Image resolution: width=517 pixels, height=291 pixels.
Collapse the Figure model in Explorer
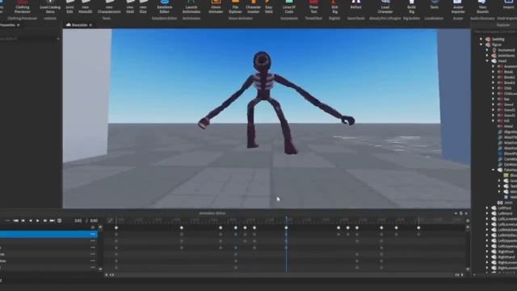click(481, 44)
